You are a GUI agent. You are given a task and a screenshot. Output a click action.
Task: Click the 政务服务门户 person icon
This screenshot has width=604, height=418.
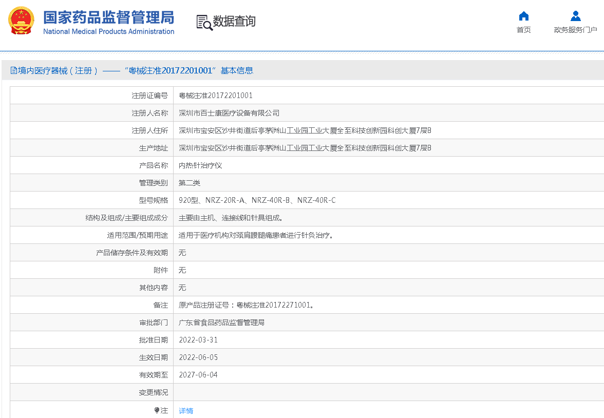[575, 16]
